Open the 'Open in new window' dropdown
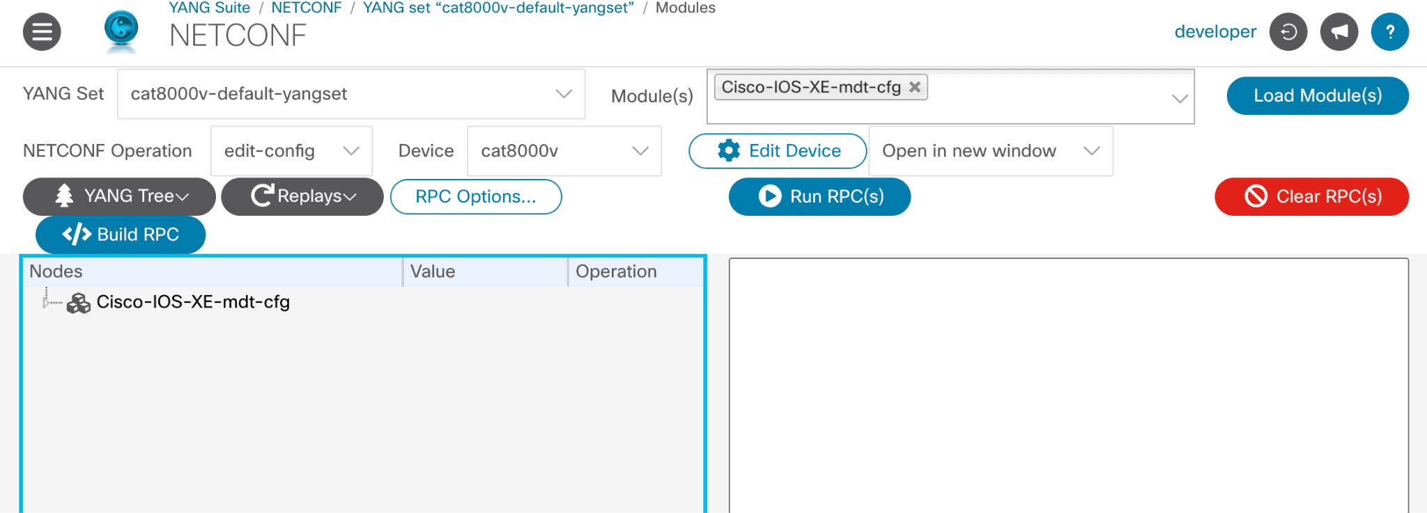The height and width of the screenshot is (513, 1427). click(x=990, y=151)
